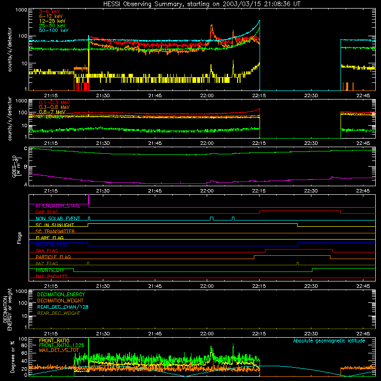381x381 pixels.
Task: Select the '25-50 keV' legend label
Action: [52, 26]
